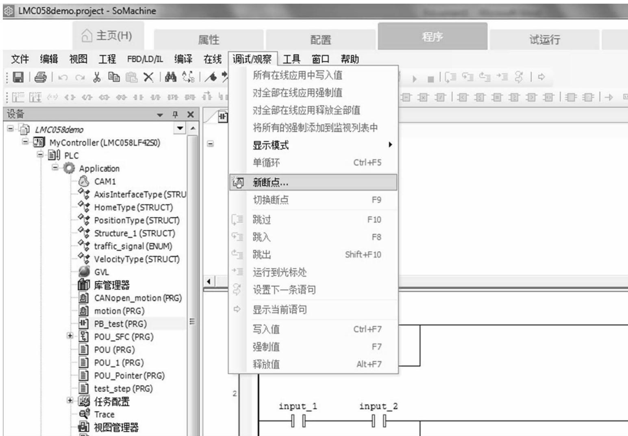Expand the POU_SFC (PRG) tree node
This screenshot has width=628, height=436.
(x=70, y=336)
